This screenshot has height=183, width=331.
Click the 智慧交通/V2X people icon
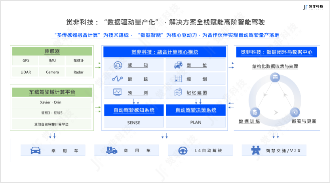coord(256,150)
